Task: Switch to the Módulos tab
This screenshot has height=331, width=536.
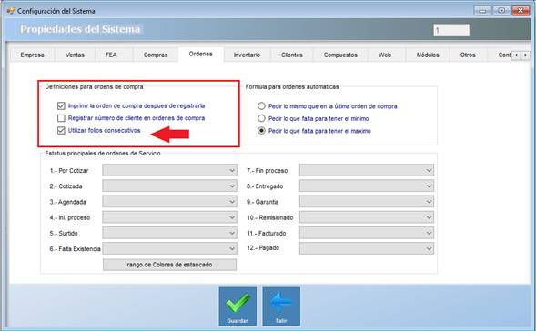Action: pos(428,55)
